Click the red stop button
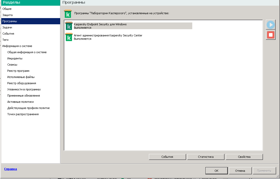The width and height of the screenshot is (280, 179). coord(270,35)
